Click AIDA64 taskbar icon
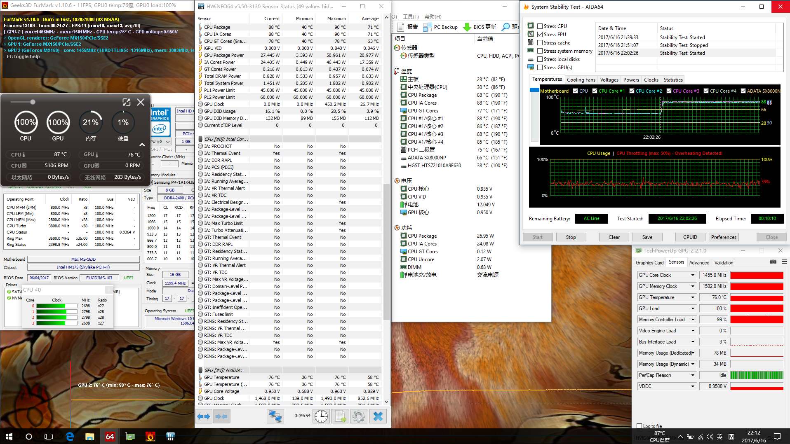 110,436
